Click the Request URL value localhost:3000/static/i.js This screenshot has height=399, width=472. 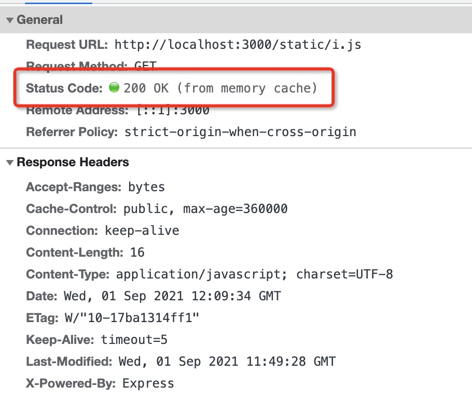click(x=238, y=45)
